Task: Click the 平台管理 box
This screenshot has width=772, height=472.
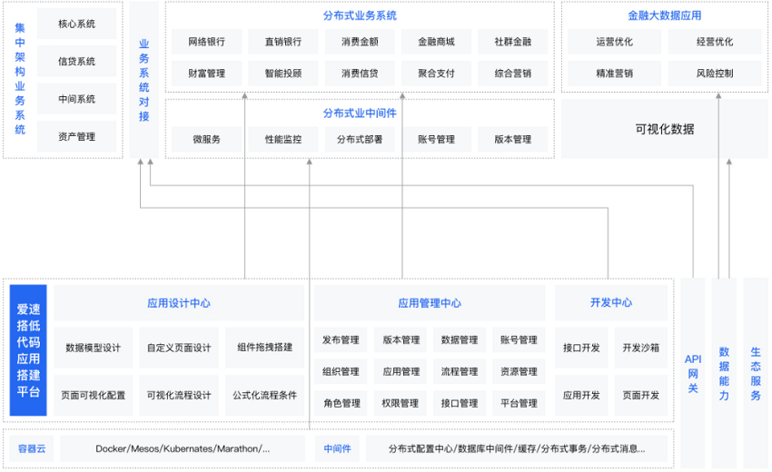Action: click(x=519, y=403)
